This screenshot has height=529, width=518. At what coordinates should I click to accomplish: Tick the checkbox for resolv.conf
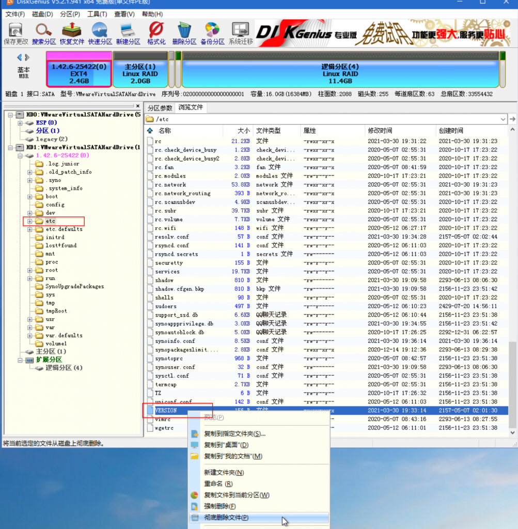(x=150, y=237)
